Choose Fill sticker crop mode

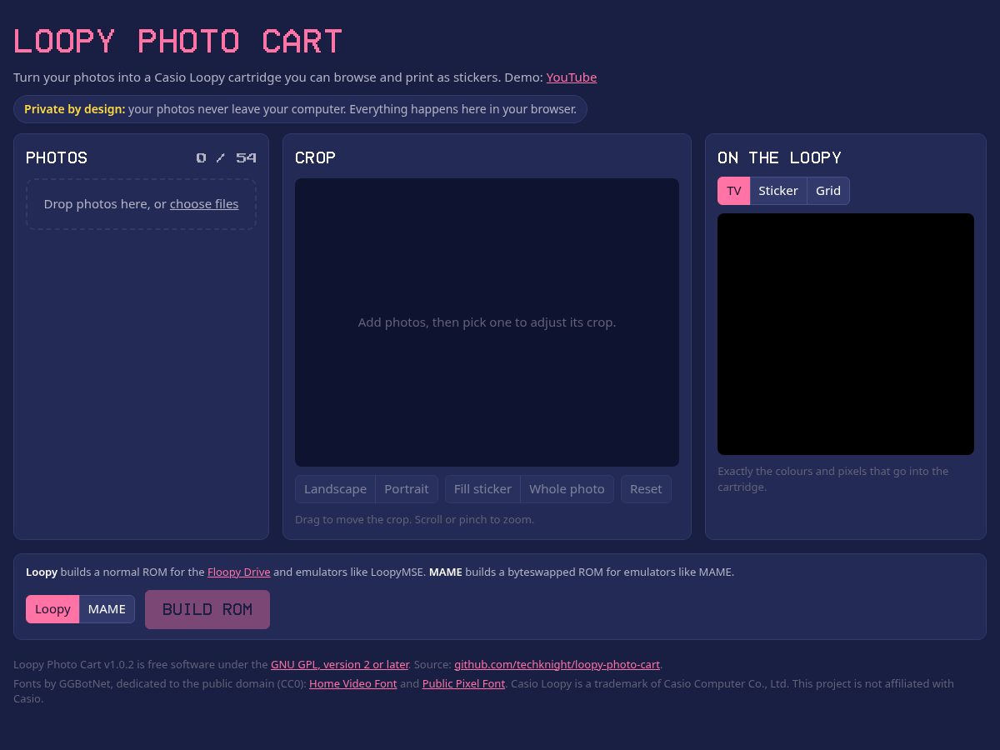(482, 489)
